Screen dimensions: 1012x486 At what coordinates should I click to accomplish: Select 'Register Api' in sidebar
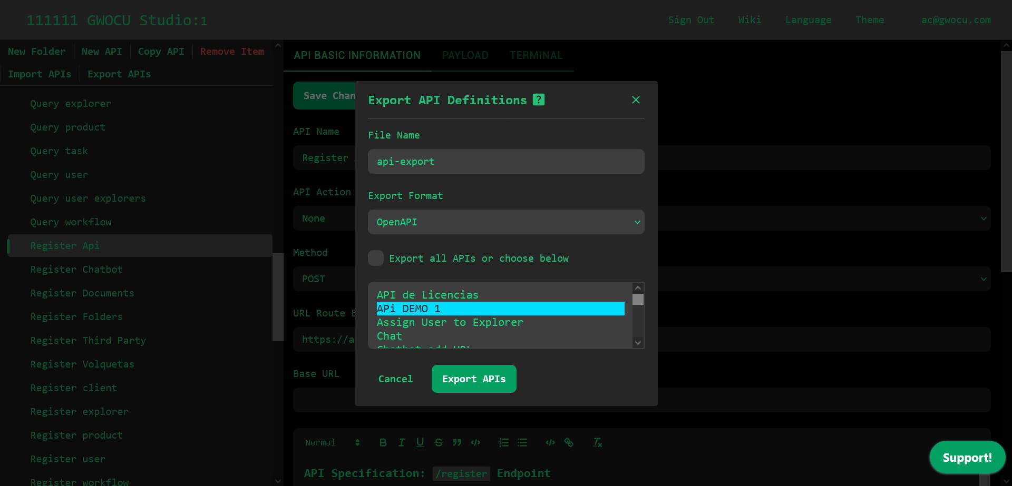click(140, 246)
